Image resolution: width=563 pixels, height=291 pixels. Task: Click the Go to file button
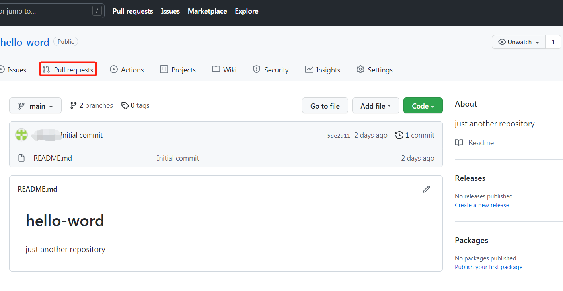pyautogui.click(x=325, y=105)
